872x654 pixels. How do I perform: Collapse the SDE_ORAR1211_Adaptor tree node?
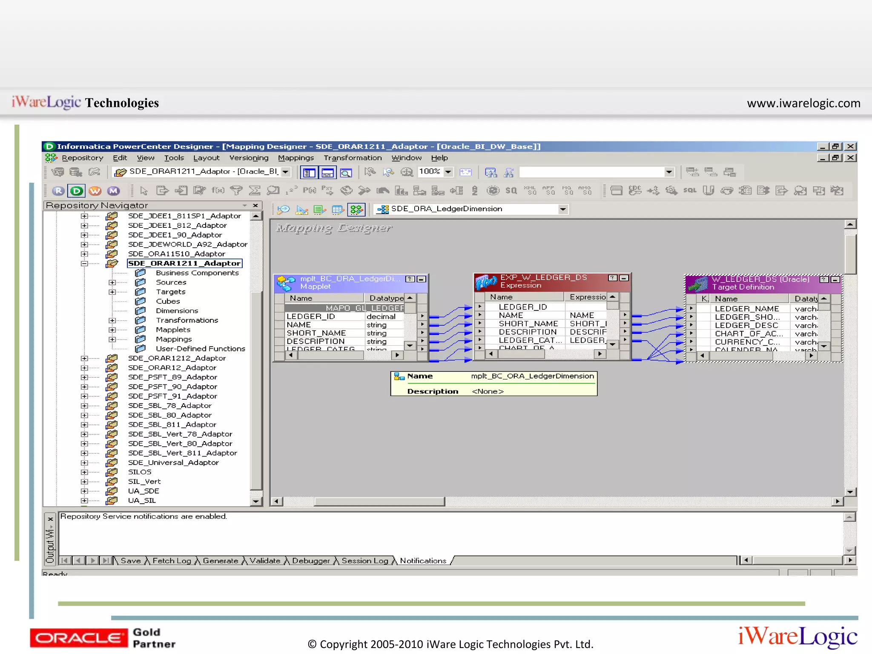click(x=84, y=264)
